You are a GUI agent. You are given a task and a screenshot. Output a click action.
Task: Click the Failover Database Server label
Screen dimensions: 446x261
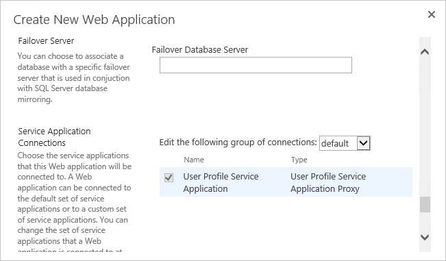coord(200,50)
